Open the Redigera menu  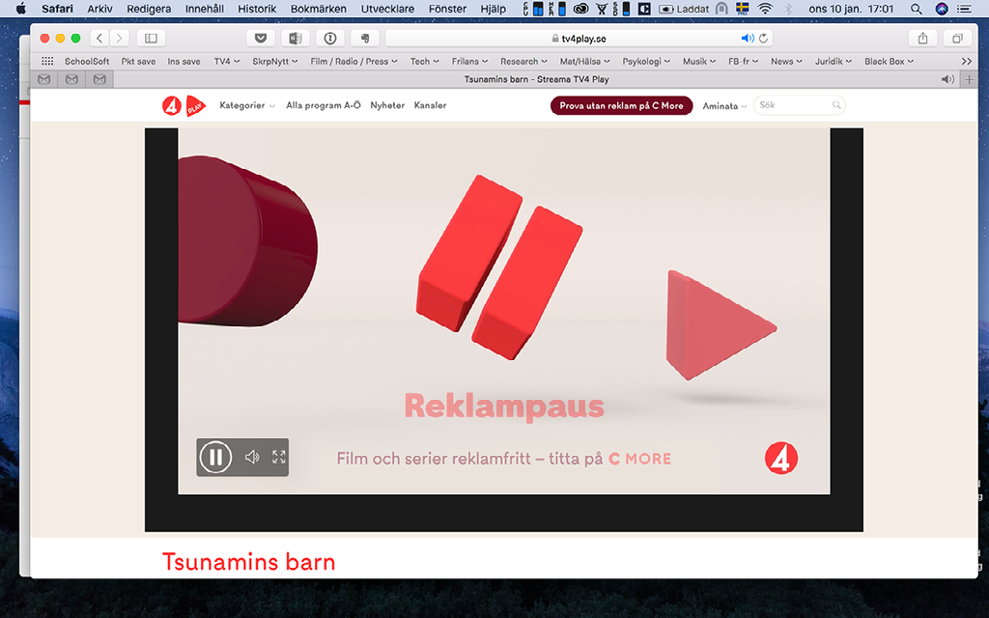(x=149, y=9)
